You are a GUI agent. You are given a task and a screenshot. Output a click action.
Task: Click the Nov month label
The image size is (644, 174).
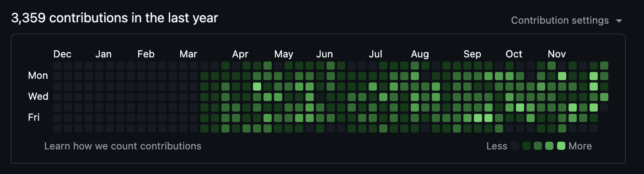click(x=557, y=54)
